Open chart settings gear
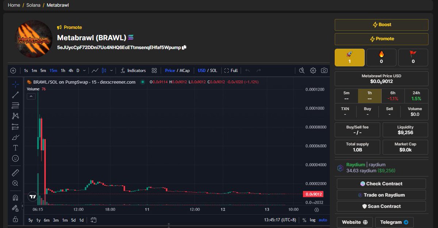Image resolution: width=438 pixels, height=228 pixels. (313, 71)
